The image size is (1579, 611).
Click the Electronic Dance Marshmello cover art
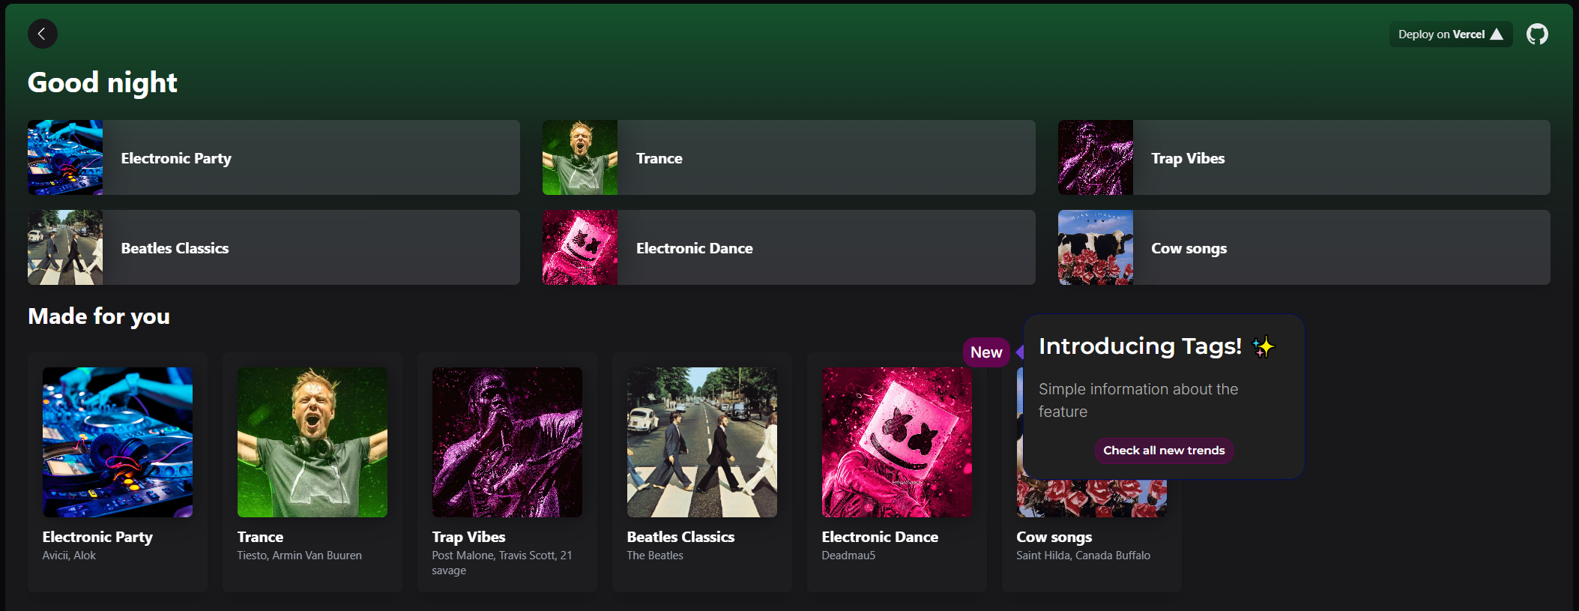click(x=897, y=442)
